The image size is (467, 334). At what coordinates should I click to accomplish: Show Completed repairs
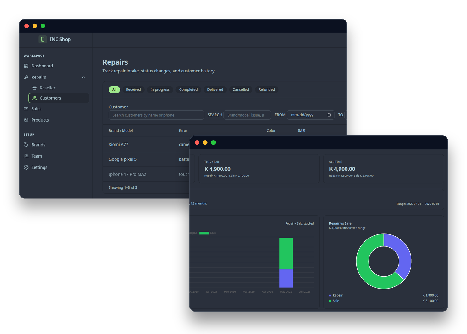188,89
